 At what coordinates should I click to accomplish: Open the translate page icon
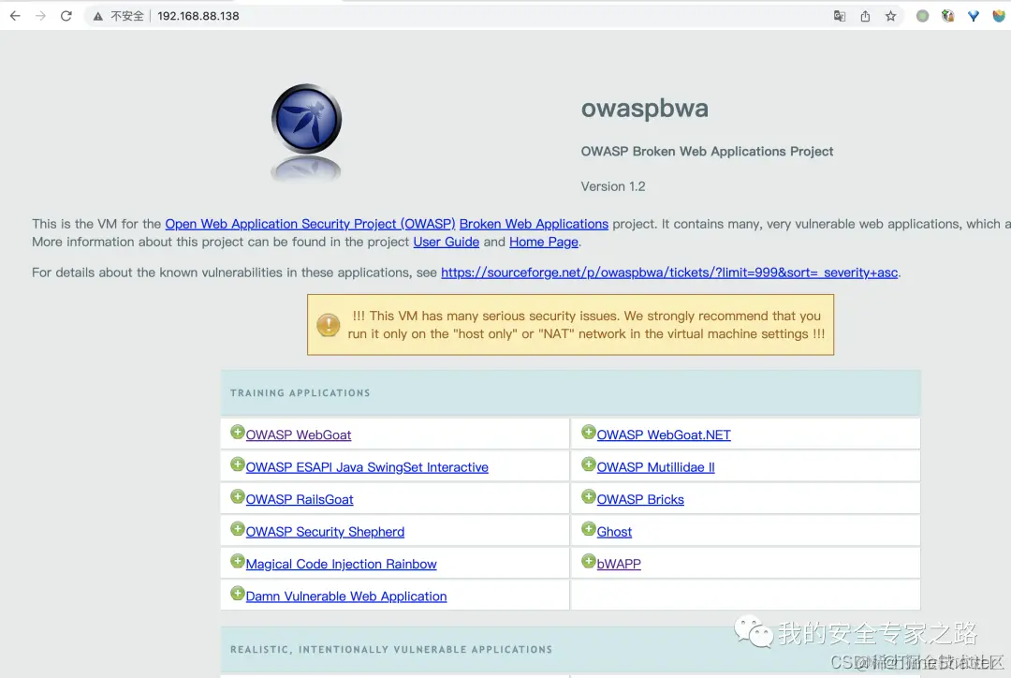click(x=840, y=16)
